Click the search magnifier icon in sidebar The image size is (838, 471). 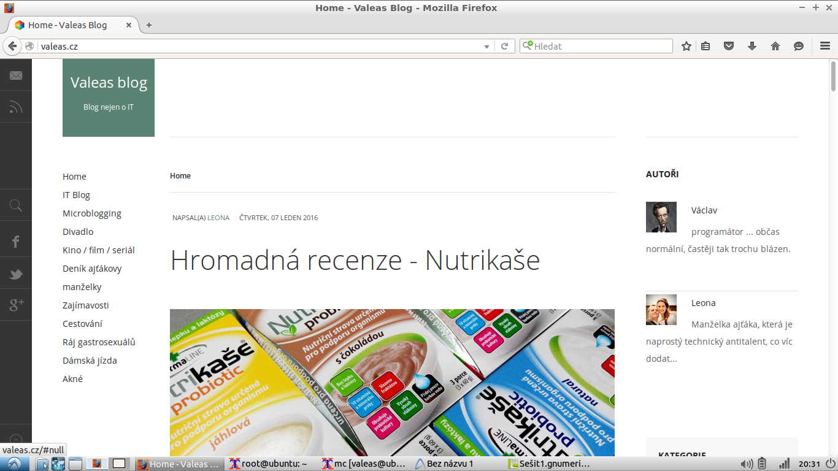click(16, 205)
